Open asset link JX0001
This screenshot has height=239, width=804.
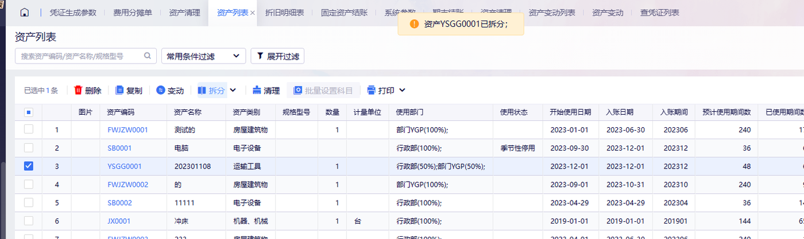coord(119,221)
